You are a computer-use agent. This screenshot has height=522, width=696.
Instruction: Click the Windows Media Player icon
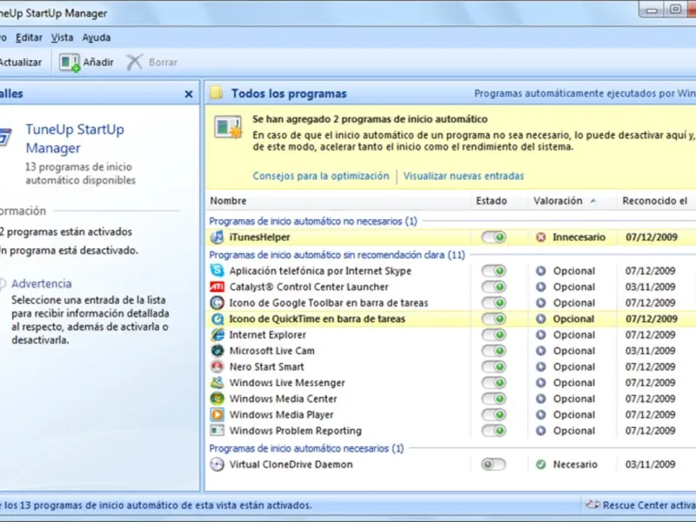click(217, 415)
